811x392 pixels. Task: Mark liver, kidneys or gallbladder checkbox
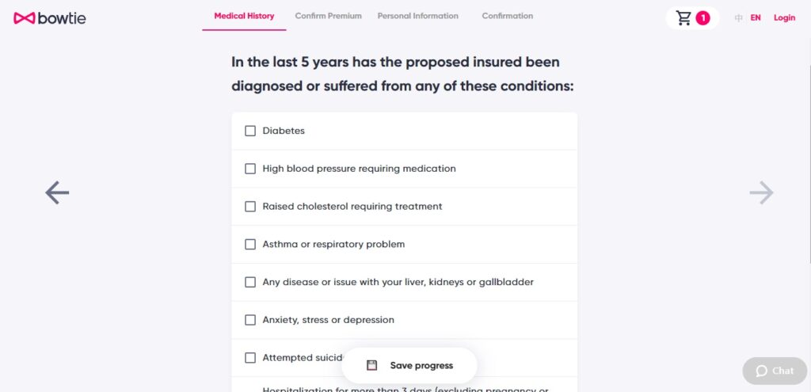tap(250, 282)
